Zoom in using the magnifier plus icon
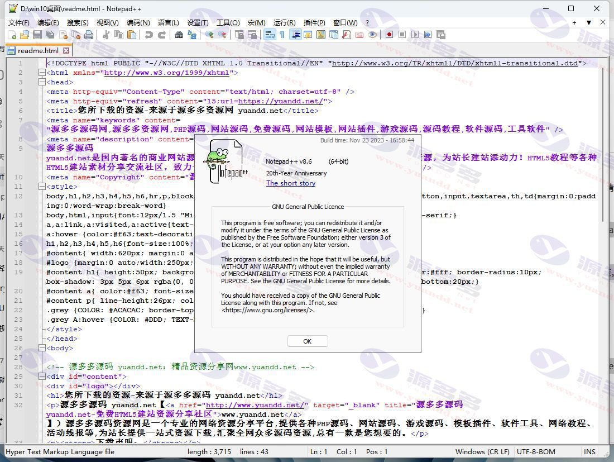 point(209,35)
